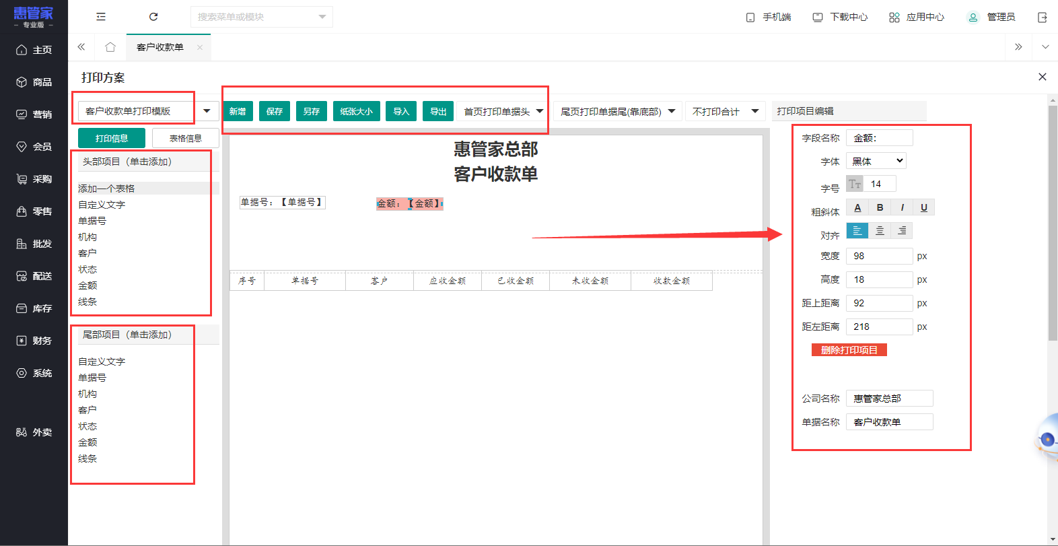Click the 字段名称 input field
1058x546 pixels.
880,138
